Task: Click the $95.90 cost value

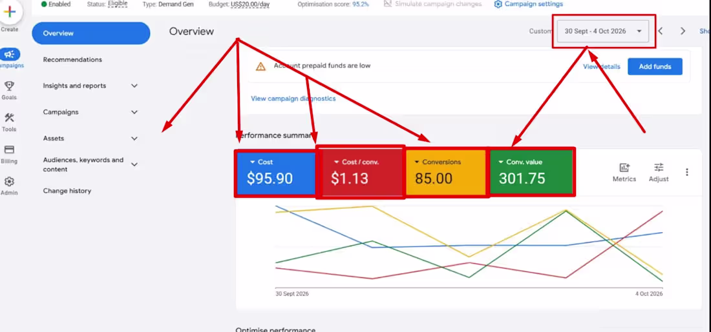Action: pos(270,179)
